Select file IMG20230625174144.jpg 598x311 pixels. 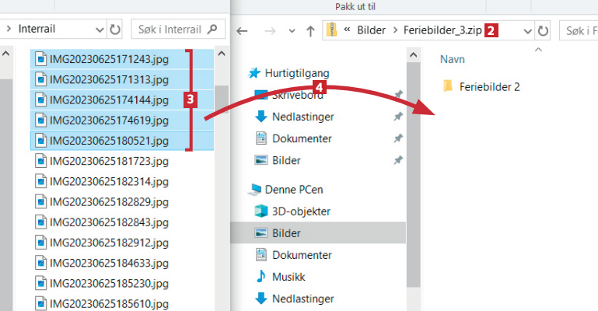pos(122,100)
